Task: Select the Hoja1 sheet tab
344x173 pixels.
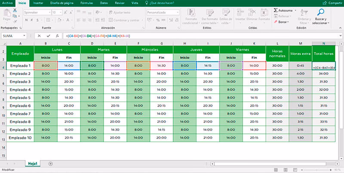Action: [x=33, y=164]
